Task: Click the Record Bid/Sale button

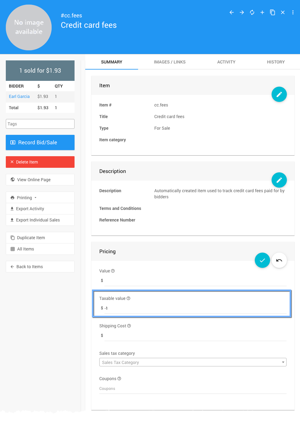Action: [x=40, y=142]
